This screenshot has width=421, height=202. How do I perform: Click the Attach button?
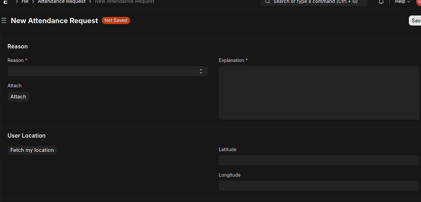(x=18, y=97)
